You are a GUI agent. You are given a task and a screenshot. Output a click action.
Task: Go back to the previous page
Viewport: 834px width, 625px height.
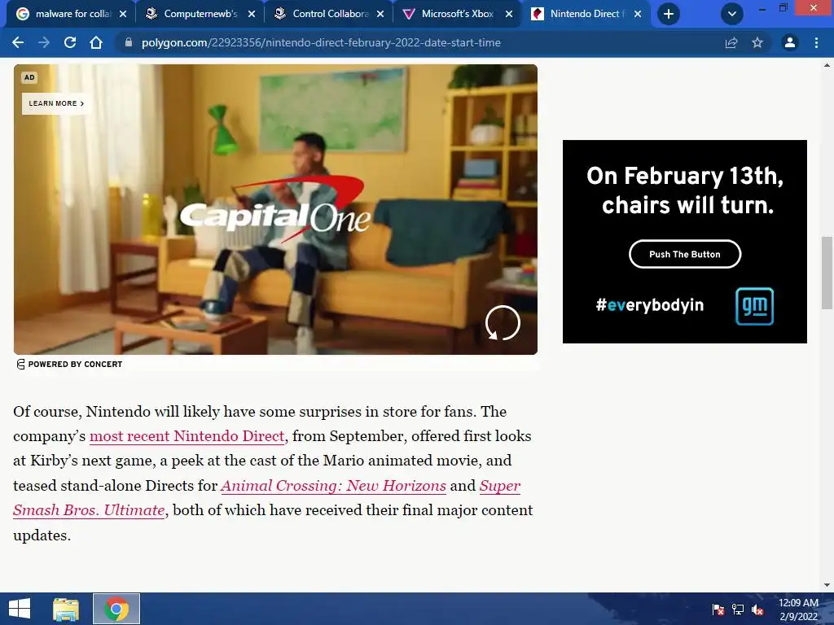18,42
